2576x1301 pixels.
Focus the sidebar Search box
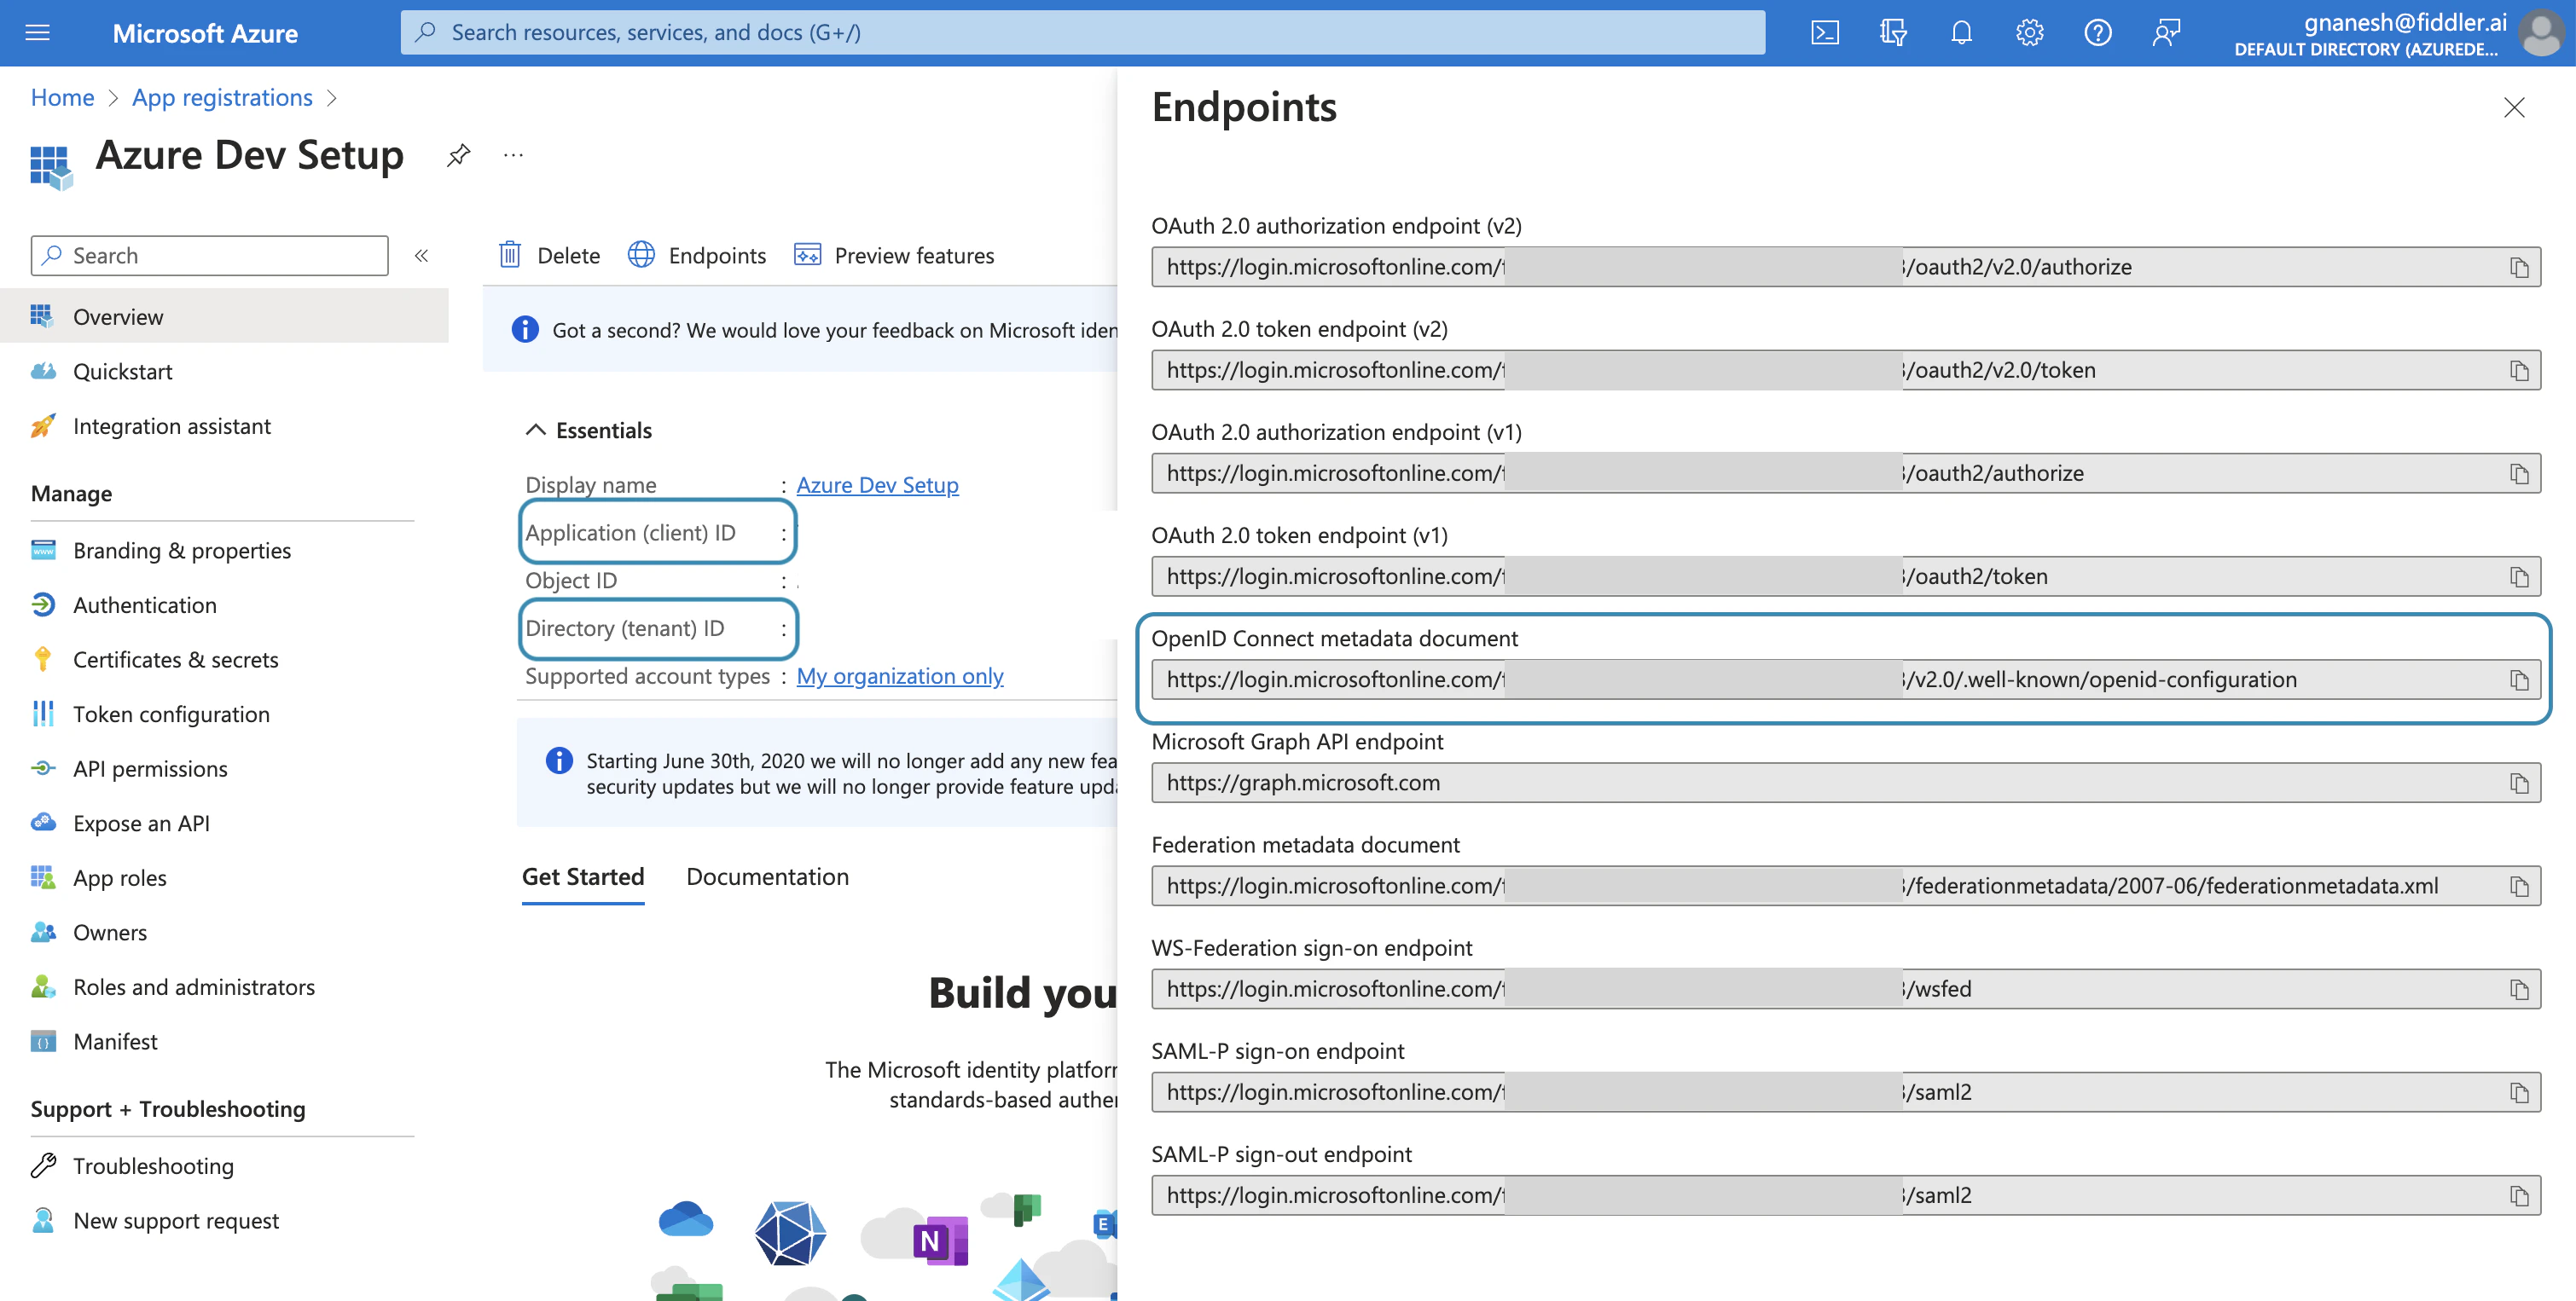(210, 256)
